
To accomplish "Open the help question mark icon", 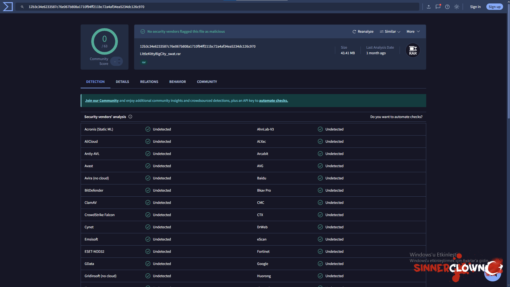I will (447, 7).
